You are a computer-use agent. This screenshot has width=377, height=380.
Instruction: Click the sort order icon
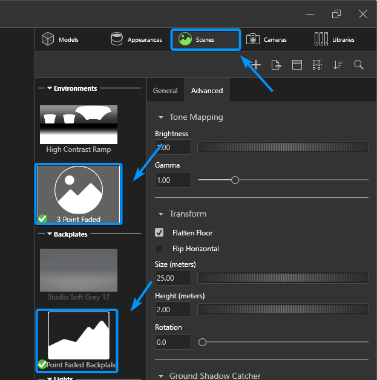coord(338,65)
